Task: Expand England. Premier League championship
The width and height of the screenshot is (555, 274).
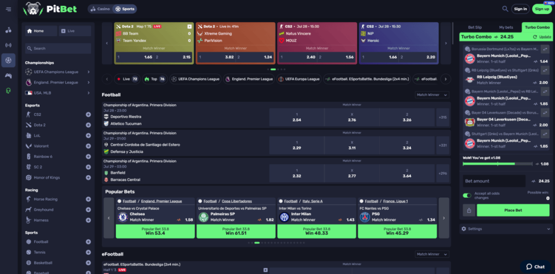Action: (88, 83)
